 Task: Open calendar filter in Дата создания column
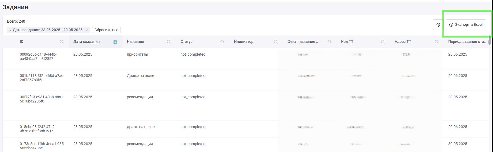click(x=115, y=42)
